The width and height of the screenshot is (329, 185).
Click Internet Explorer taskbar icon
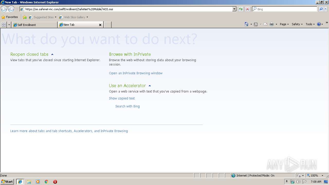20,182
